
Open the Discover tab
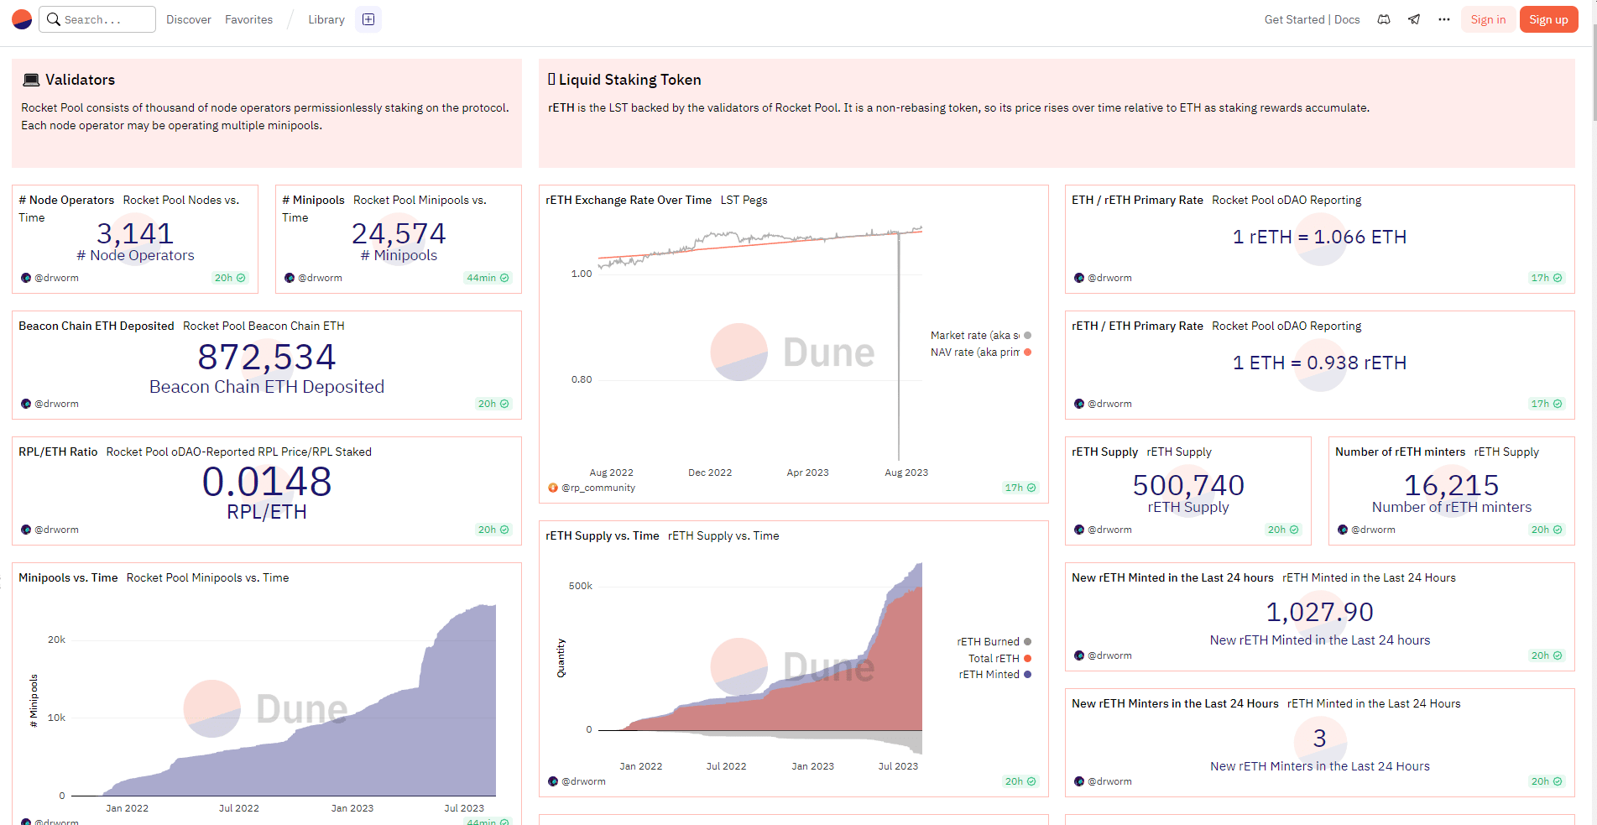click(189, 19)
